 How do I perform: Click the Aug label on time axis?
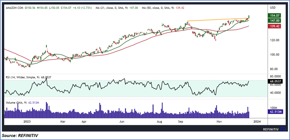click(159, 122)
